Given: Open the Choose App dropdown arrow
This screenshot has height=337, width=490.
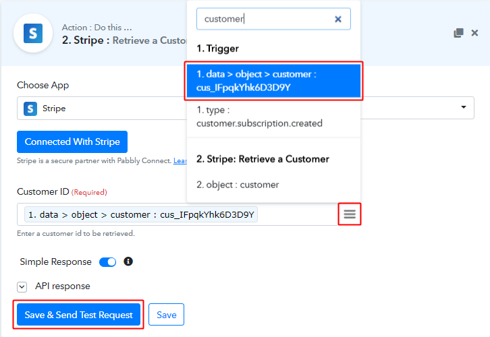Looking at the screenshot, I should (464, 107).
